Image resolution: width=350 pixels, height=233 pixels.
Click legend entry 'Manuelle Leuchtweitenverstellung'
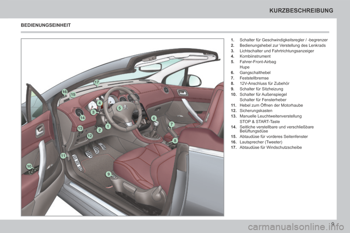tap(270, 116)
